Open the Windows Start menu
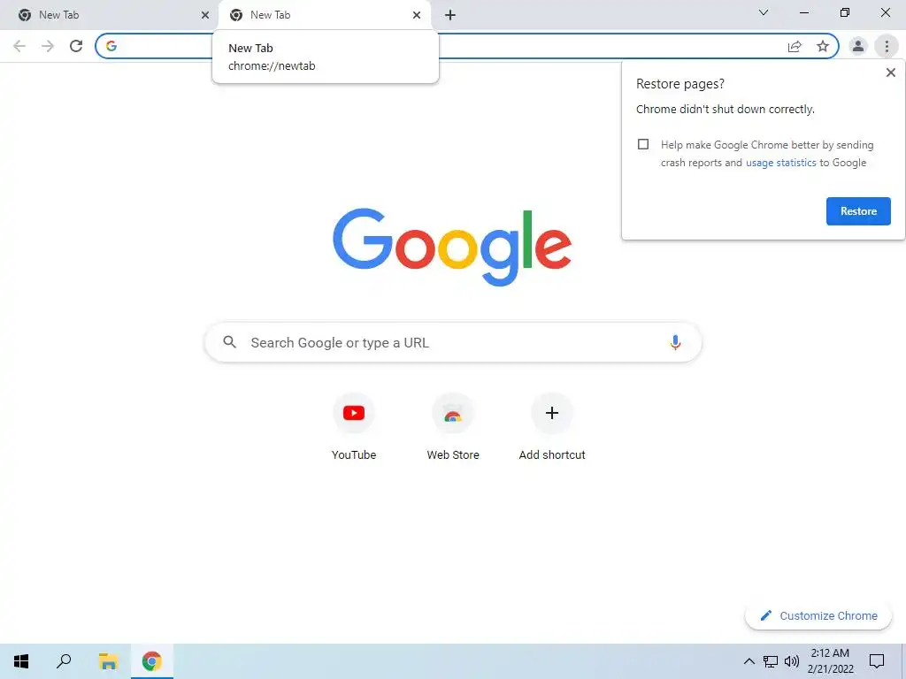This screenshot has width=906, height=679. pyautogui.click(x=21, y=661)
